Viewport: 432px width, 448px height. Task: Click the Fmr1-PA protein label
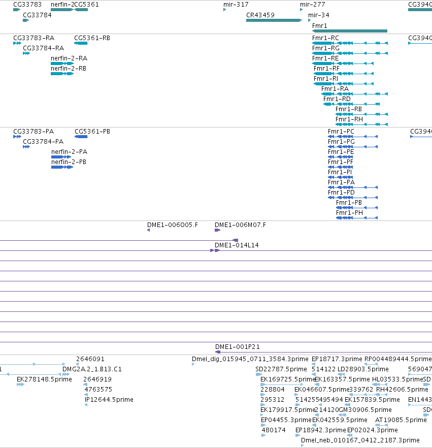(x=341, y=182)
